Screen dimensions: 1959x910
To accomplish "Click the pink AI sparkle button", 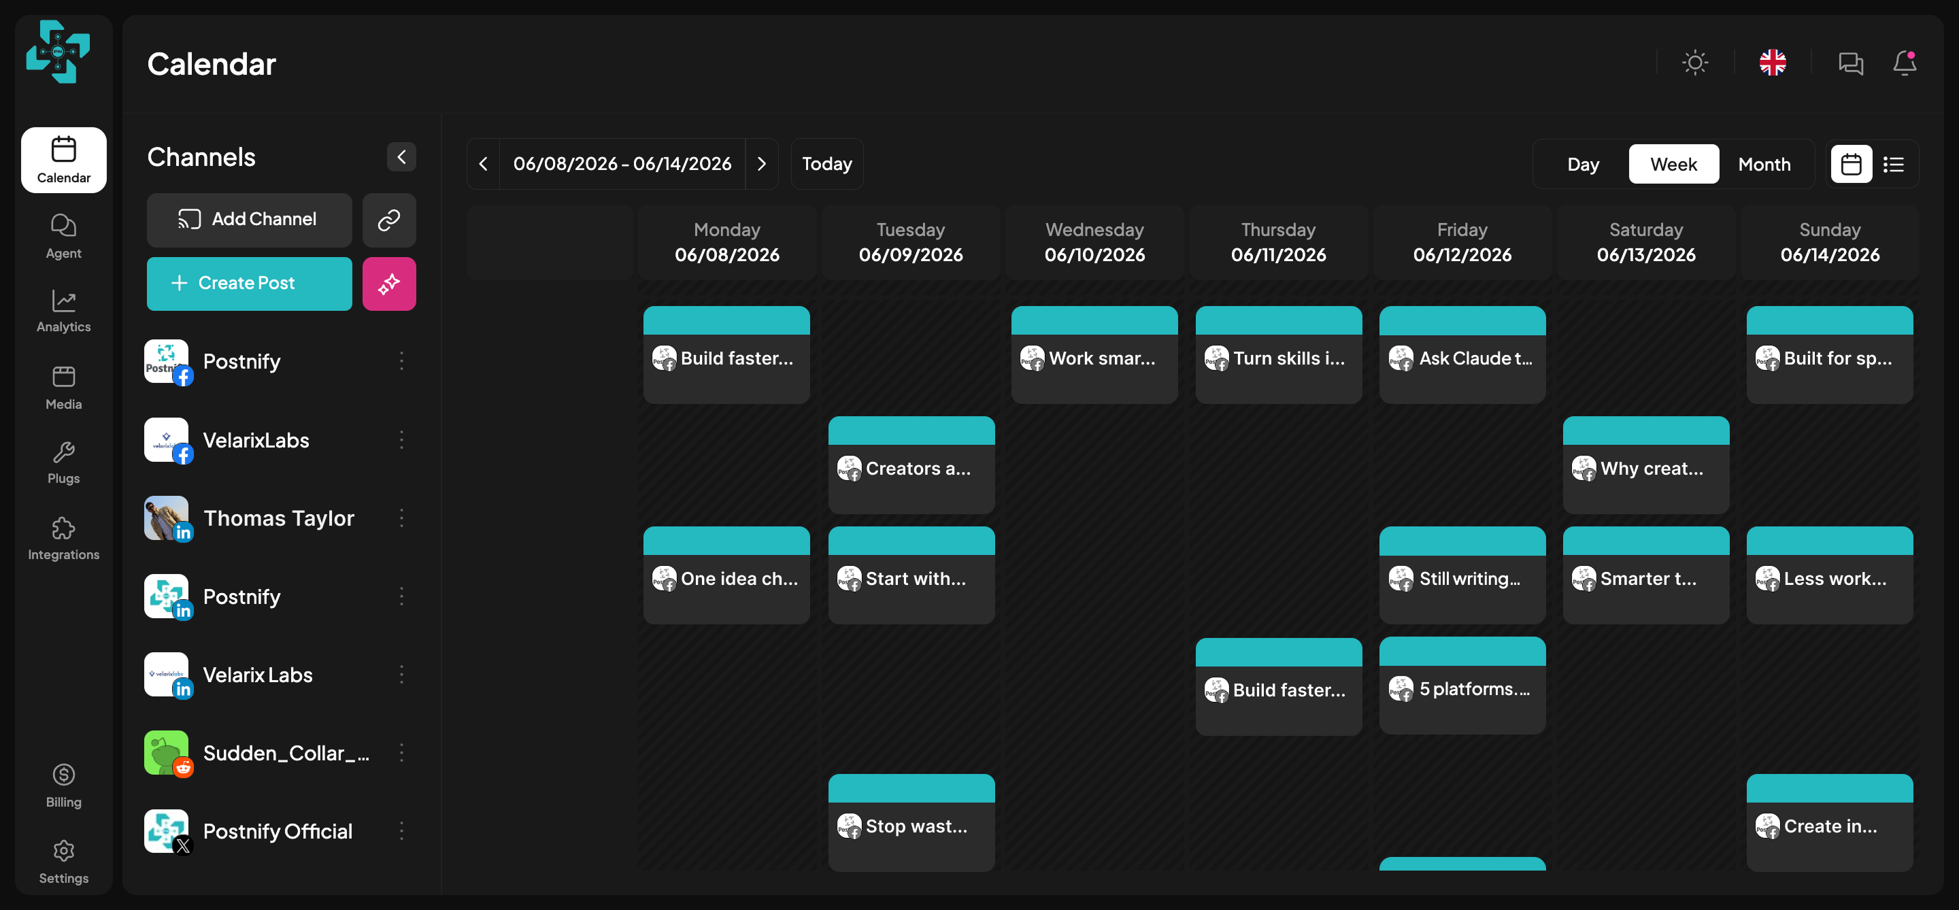I will point(389,284).
